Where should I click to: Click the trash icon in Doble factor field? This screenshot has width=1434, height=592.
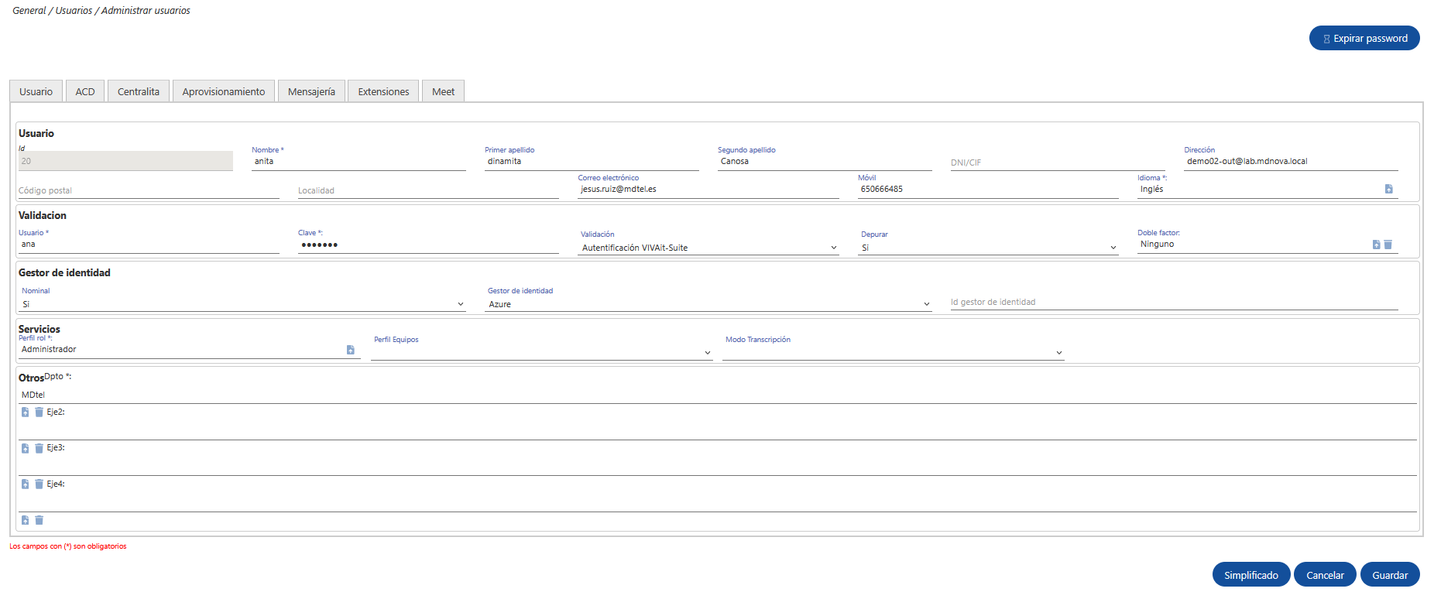pyautogui.click(x=1388, y=245)
